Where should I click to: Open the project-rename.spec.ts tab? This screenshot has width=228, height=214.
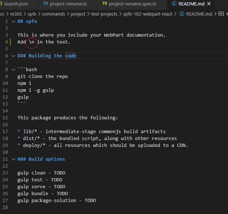(x=132, y=4)
